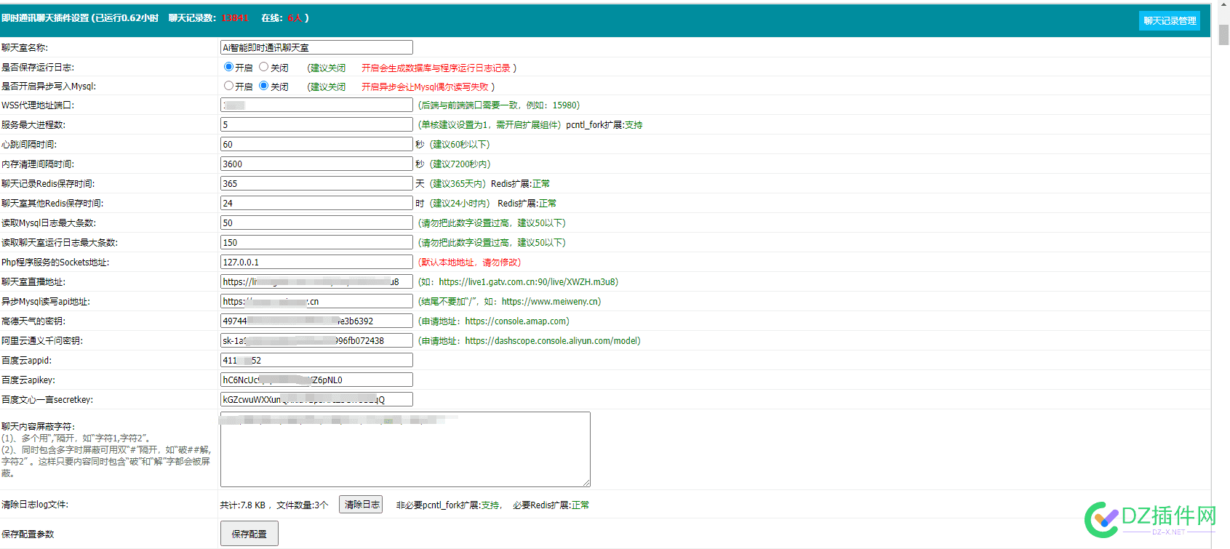Click the 建议365天内 hint text
Image resolution: width=1230 pixels, height=549 pixels.
point(458,184)
